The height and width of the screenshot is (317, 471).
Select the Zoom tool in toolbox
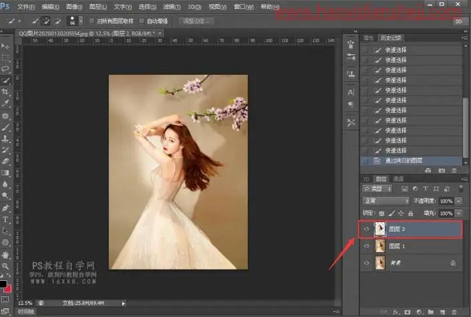pos(5,266)
